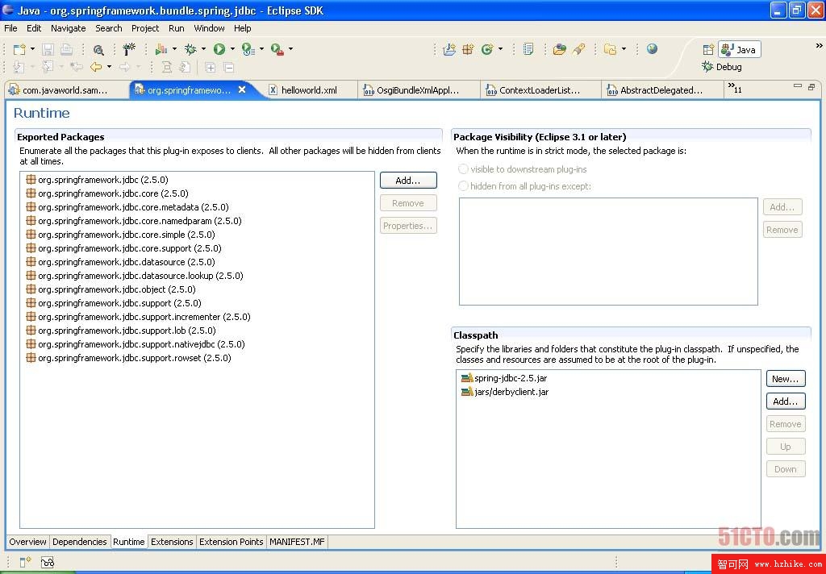Open dropdown arrow beside New Java Class icon
Viewport: 826px width, 574px height.
[500, 49]
